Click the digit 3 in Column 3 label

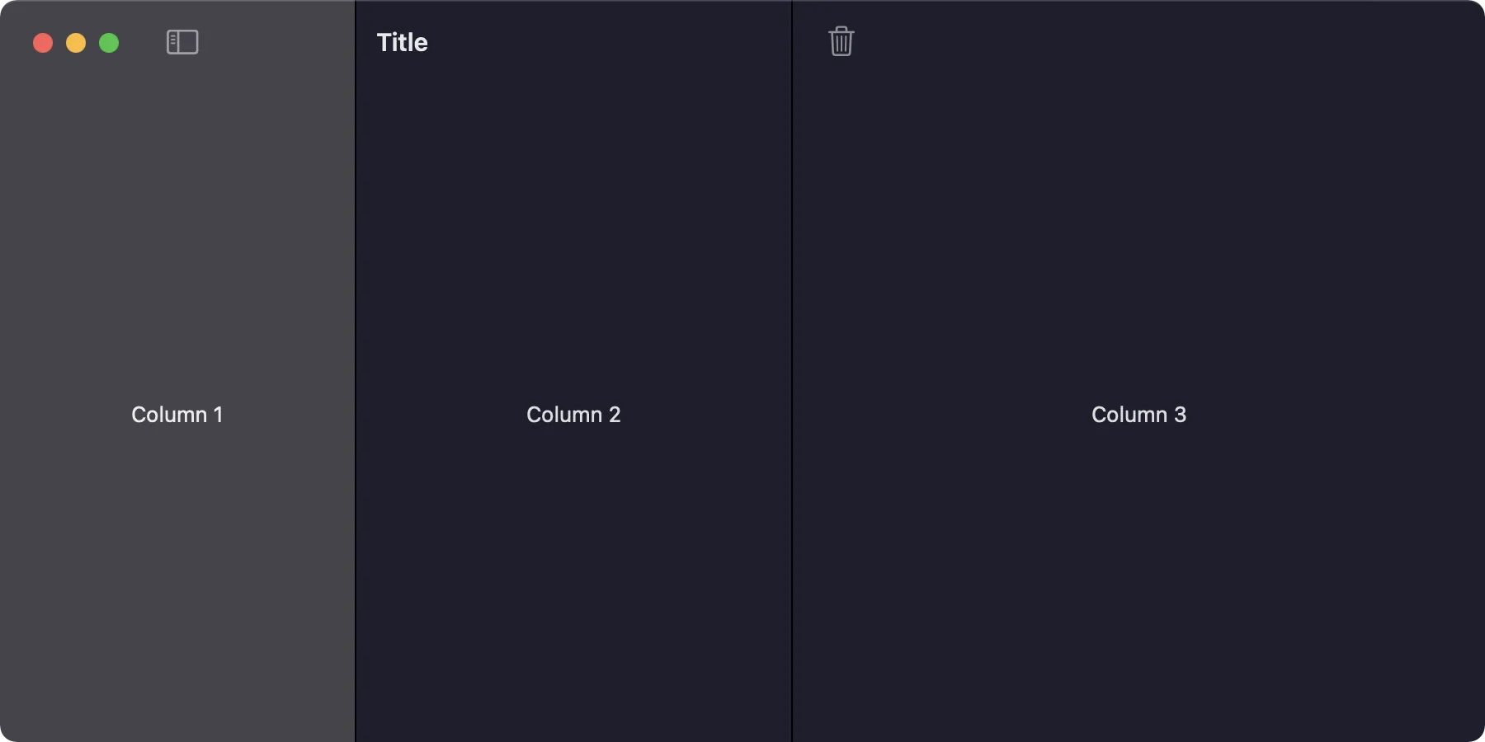coord(1180,415)
